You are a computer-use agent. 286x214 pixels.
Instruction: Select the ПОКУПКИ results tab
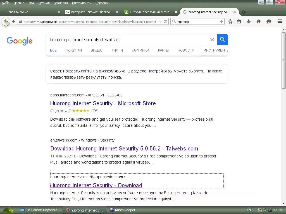(74, 50)
